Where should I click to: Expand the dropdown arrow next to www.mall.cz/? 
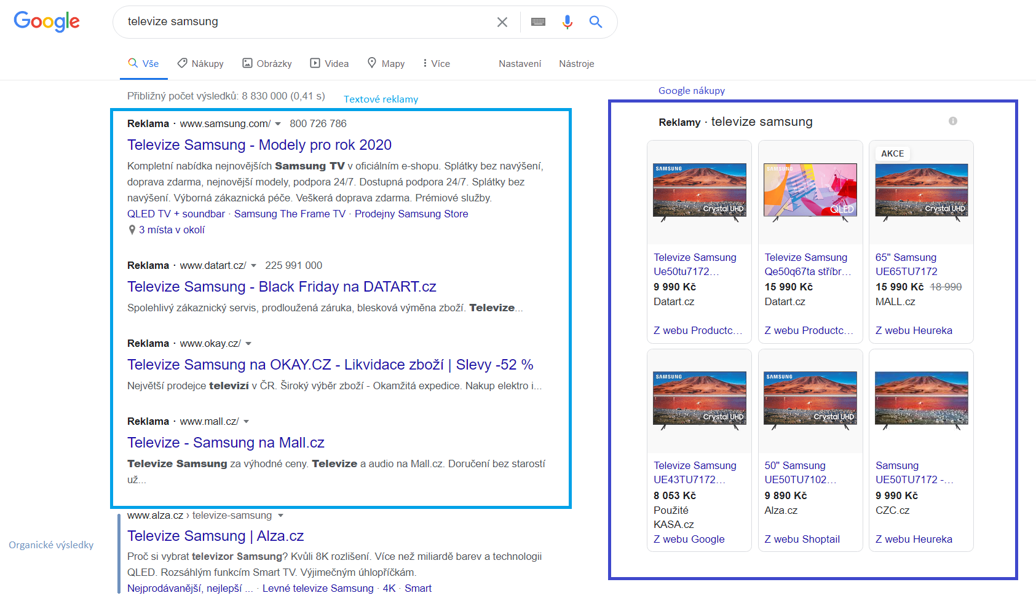coord(246,422)
